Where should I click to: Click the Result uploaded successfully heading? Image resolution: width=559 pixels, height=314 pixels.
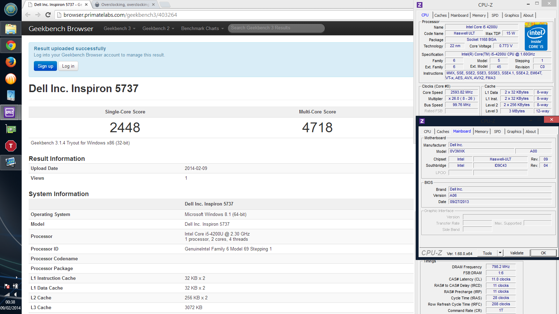tap(70, 48)
